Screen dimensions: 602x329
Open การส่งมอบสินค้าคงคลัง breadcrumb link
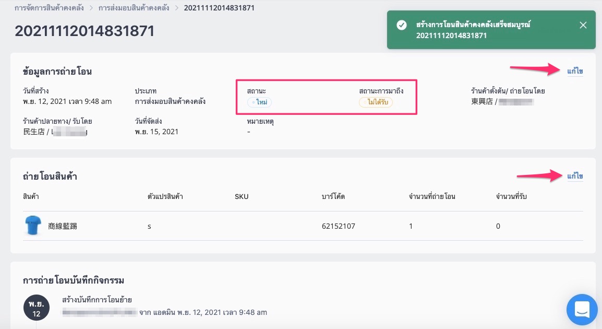pos(134,8)
